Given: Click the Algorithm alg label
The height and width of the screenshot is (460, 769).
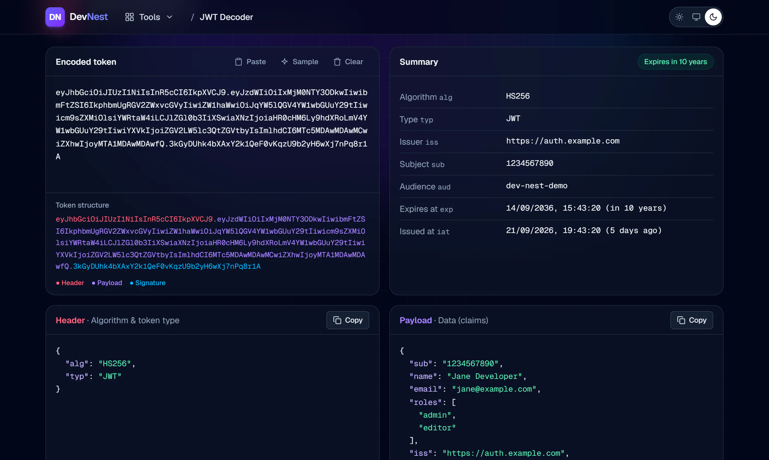Looking at the screenshot, I should click(425, 97).
